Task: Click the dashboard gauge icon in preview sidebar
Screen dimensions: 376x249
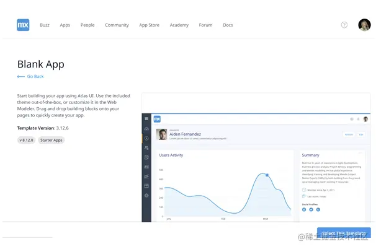Action: [146, 129]
